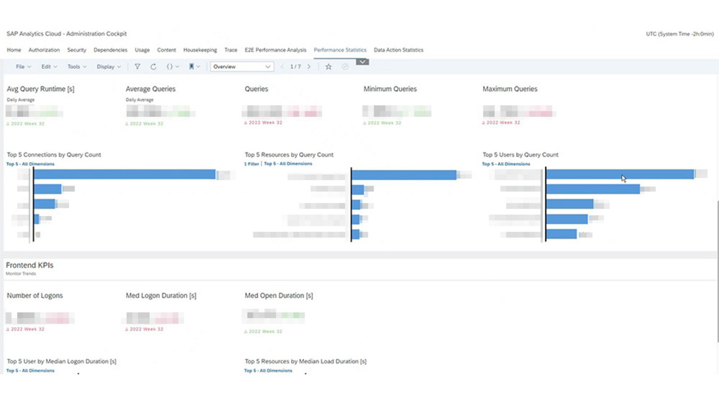This screenshot has width=719, height=399.
Task: Click the 1 Filter link under Resources chart
Action: [251, 164]
